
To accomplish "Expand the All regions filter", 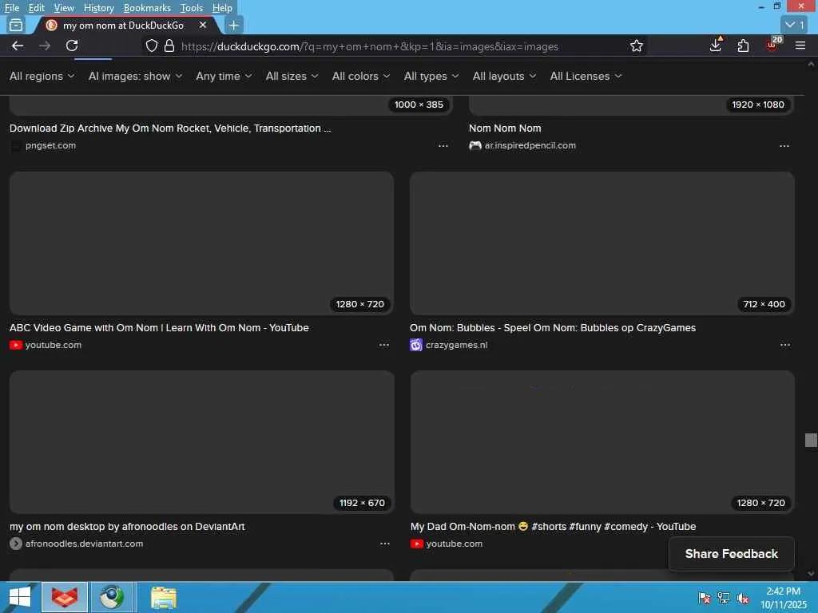I will click(x=42, y=76).
